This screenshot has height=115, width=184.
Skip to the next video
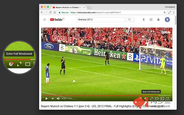(x=53, y=99)
